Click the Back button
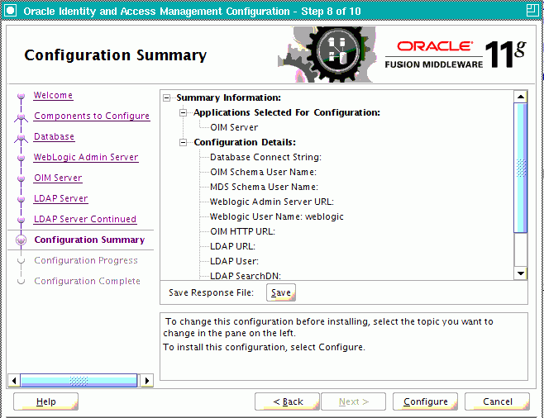The width and height of the screenshot is (544, 418). [x=287, y=401]
